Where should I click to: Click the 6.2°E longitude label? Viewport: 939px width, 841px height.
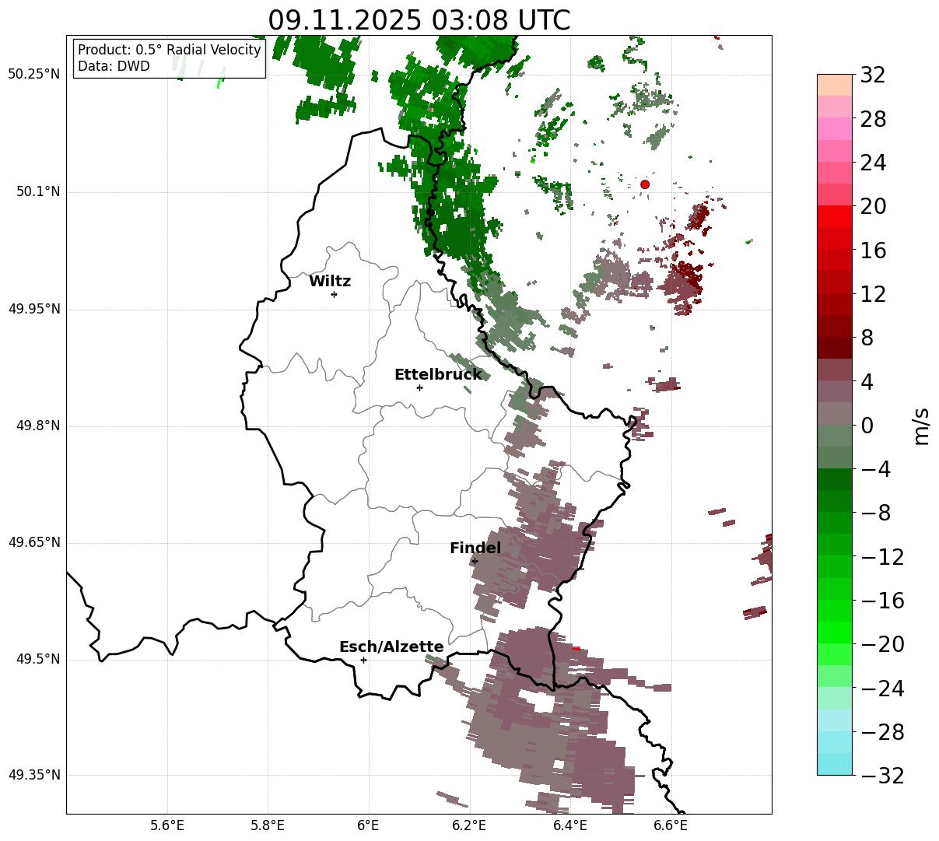tap(469, 826)
